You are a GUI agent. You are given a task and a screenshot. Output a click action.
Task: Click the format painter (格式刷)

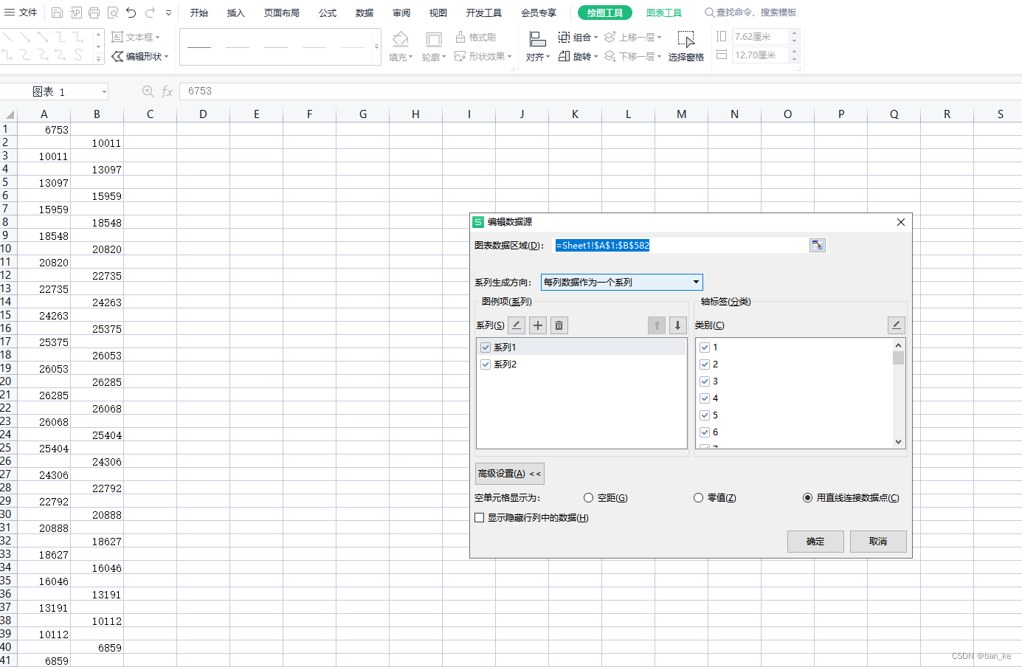tap(475, 37)
